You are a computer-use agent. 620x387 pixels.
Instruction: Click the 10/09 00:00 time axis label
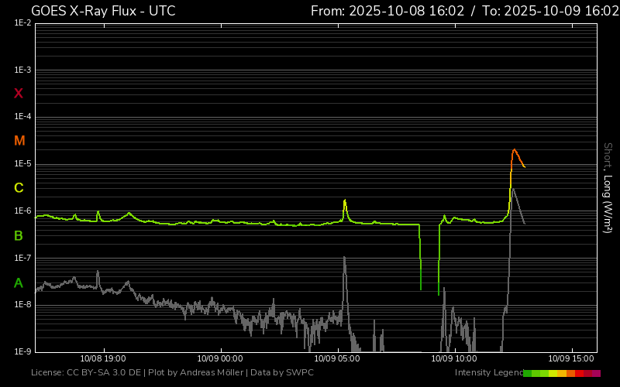[x=220, y=358]
